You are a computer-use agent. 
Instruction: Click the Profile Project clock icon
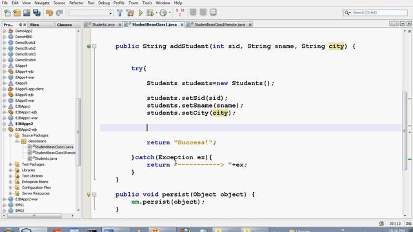coord(163,13)
